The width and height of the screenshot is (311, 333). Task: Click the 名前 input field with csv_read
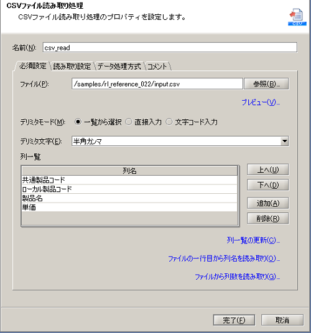click(170, 47)
